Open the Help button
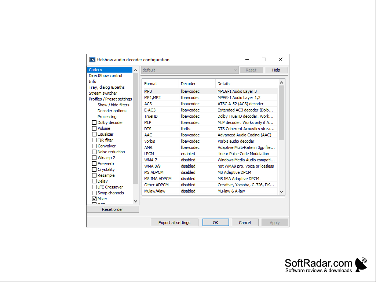Viewport: 376px width, 282px height. pos(276,70)
